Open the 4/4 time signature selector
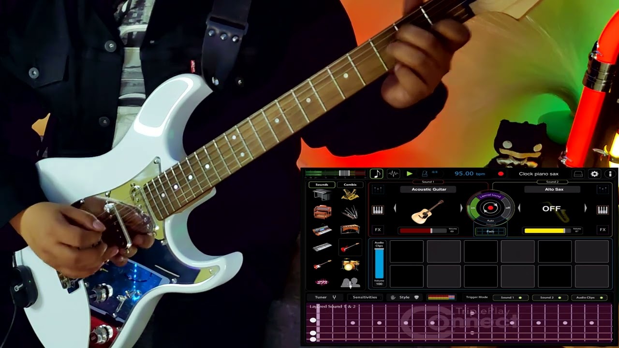This screenshot has width=619, height=348. tap(434, 172)
